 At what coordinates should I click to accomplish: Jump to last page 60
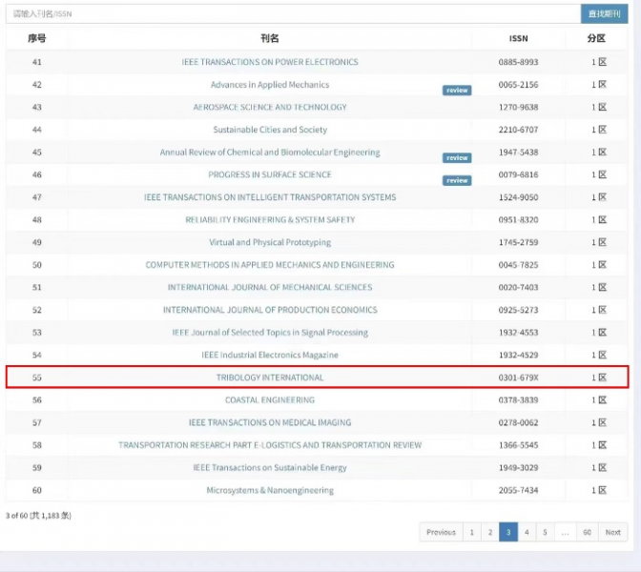588,532
